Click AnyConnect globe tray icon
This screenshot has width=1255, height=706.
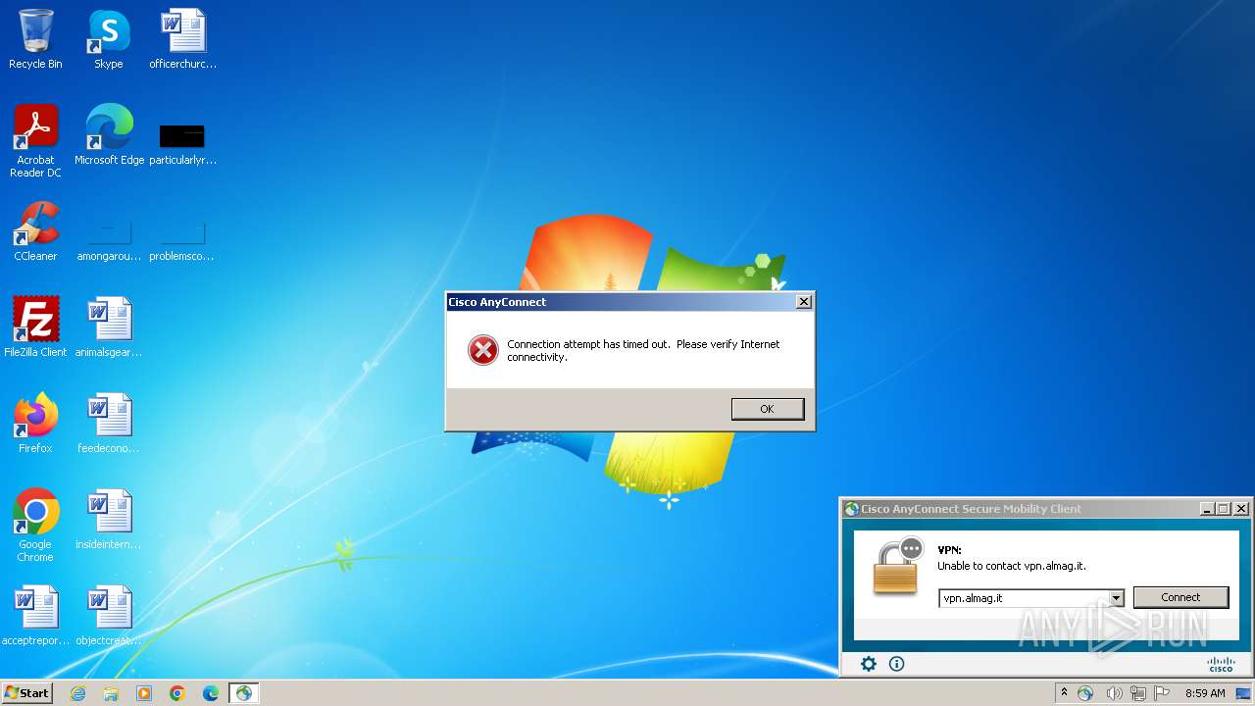click(x=1085, y=693)
